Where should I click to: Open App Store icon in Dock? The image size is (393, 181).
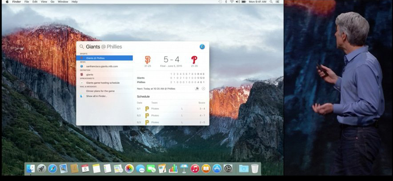[x=217, y=169]
